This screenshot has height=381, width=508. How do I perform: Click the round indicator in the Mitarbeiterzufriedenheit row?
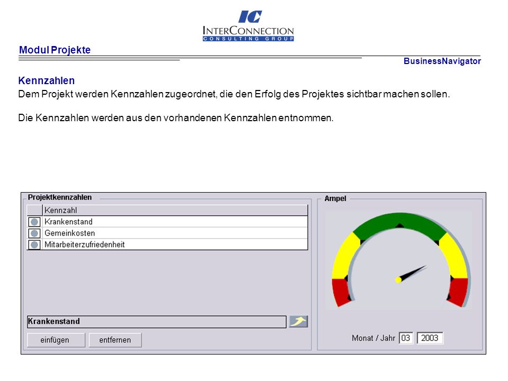click(34, 244)
